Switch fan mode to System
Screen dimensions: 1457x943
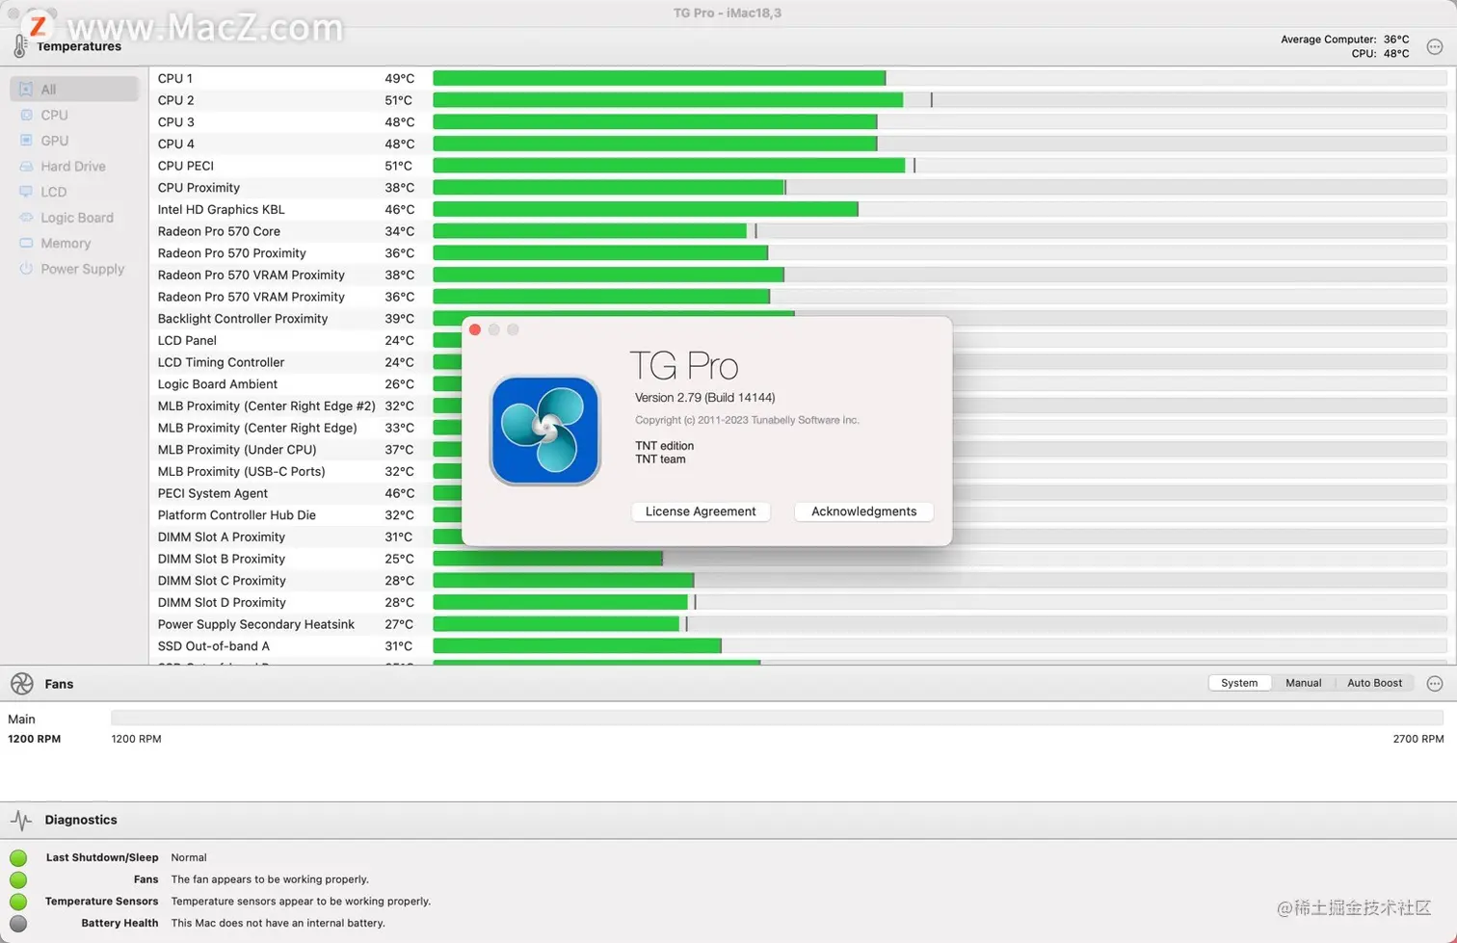[x=1239, y=683]
